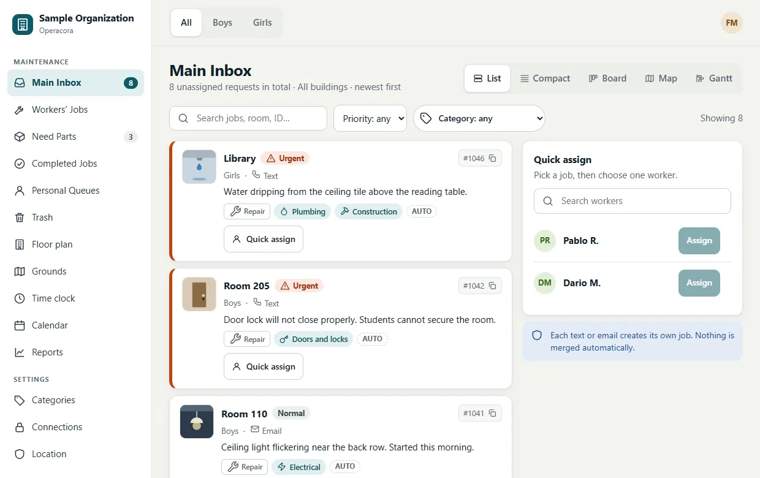Click the shield icon in the info notice
The height and width of the screenshot is (478, 760).
(537, 336)
